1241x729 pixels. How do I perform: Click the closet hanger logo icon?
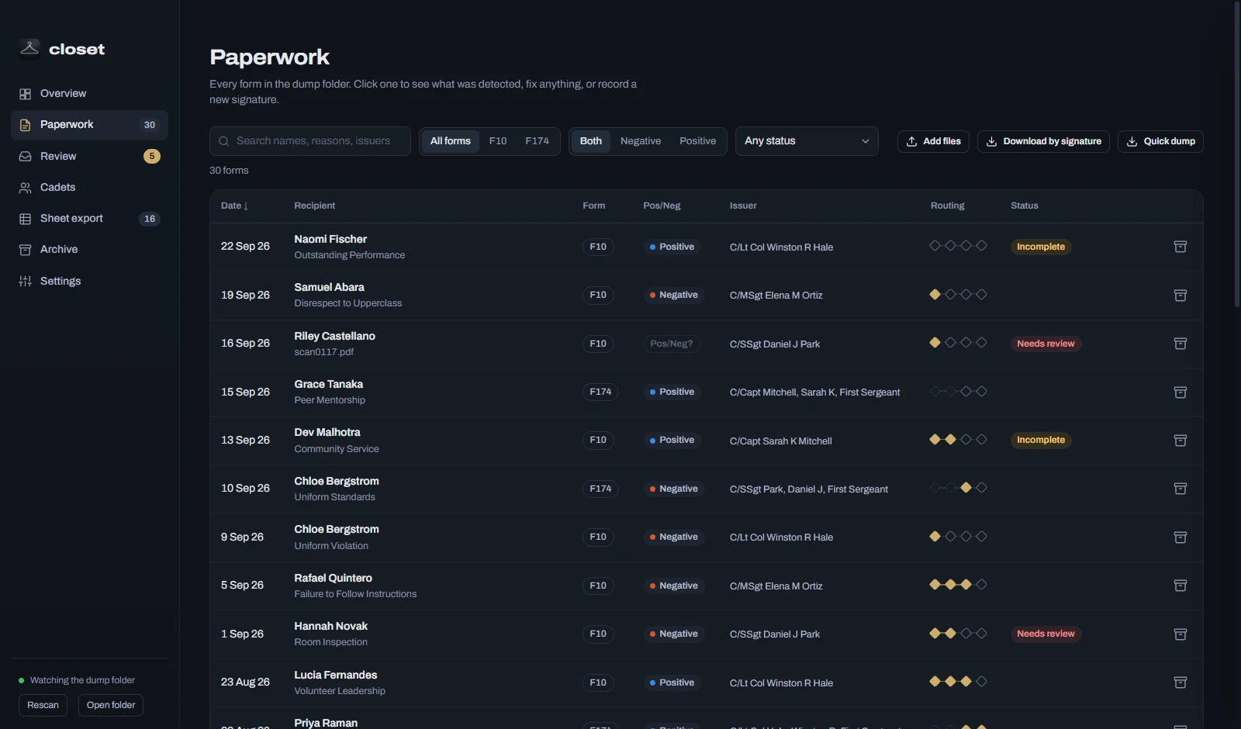29,49
